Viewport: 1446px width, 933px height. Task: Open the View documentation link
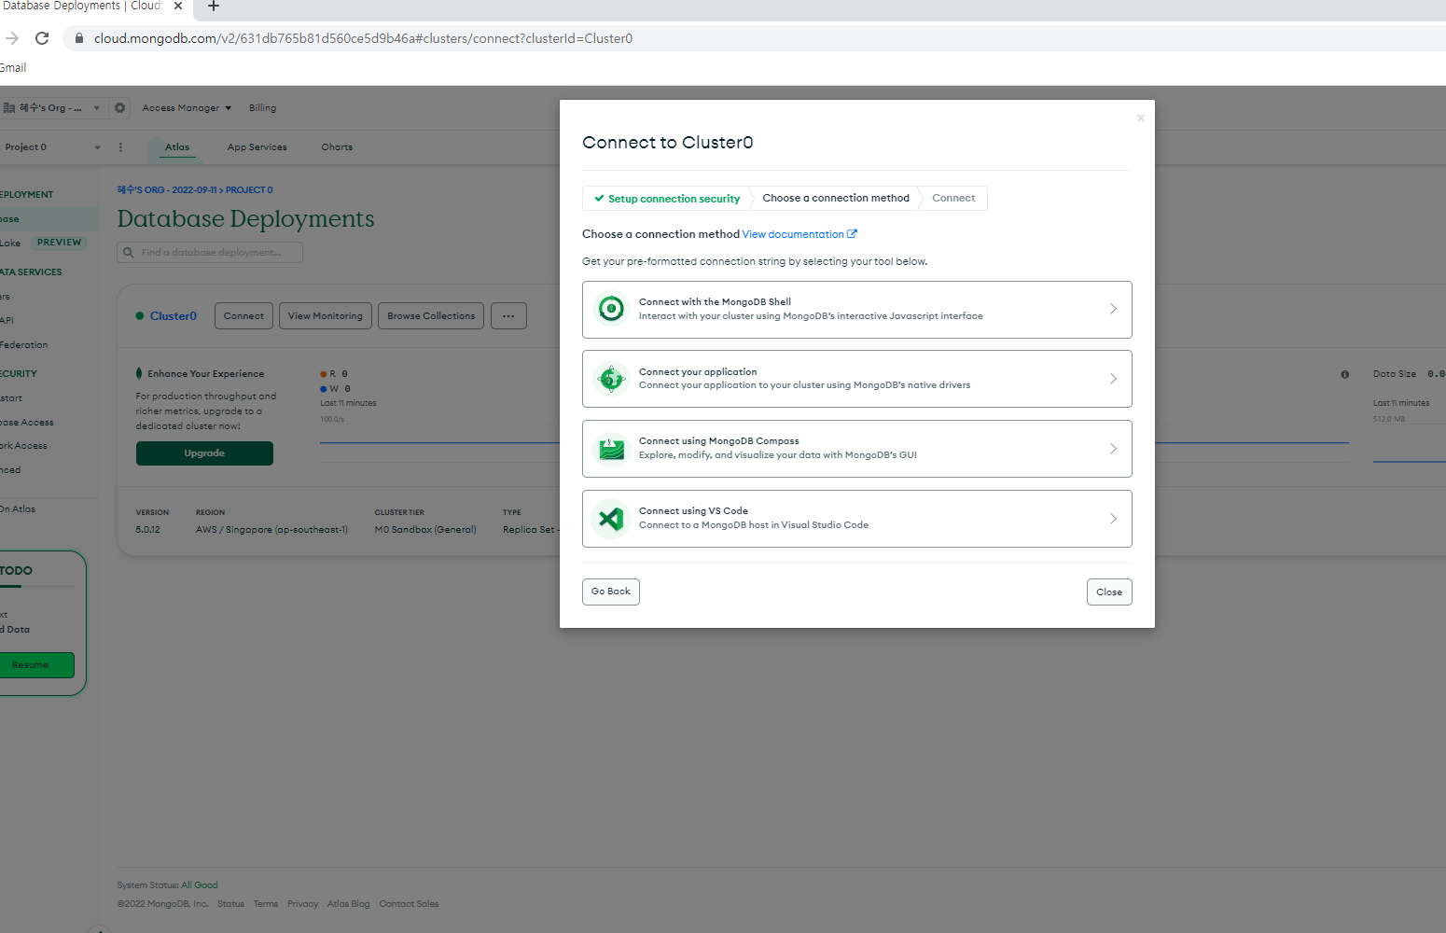point(793,234)
